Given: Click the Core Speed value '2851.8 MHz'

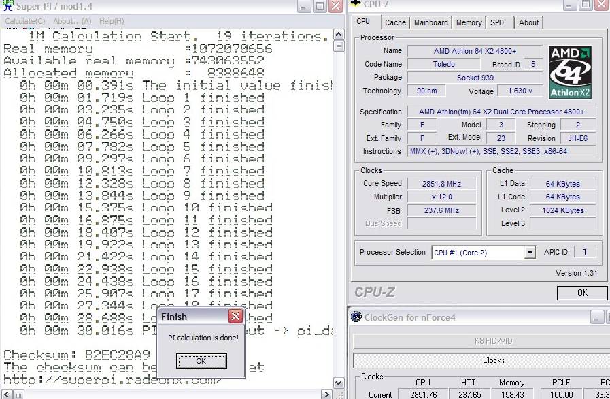Looking at the screenshot, I should tap(441, 184).
